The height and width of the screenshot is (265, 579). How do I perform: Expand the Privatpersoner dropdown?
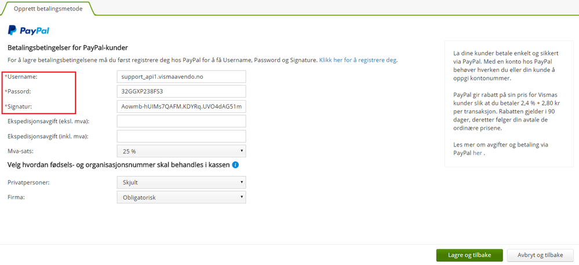(x=181, y=182)
